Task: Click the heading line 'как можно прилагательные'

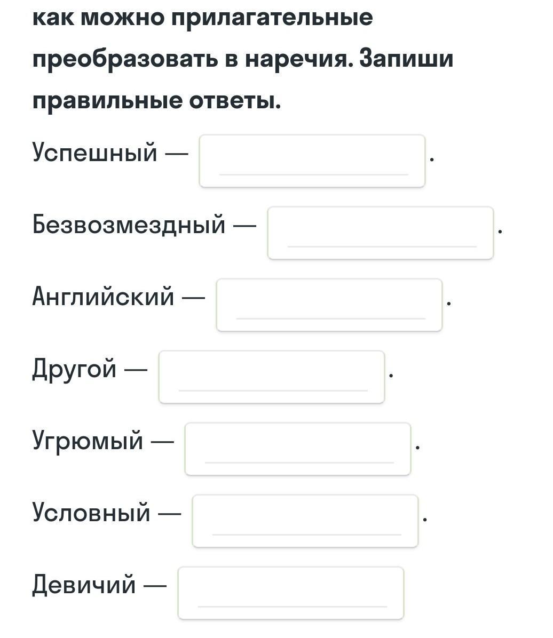Action: (x=202, y=18)
